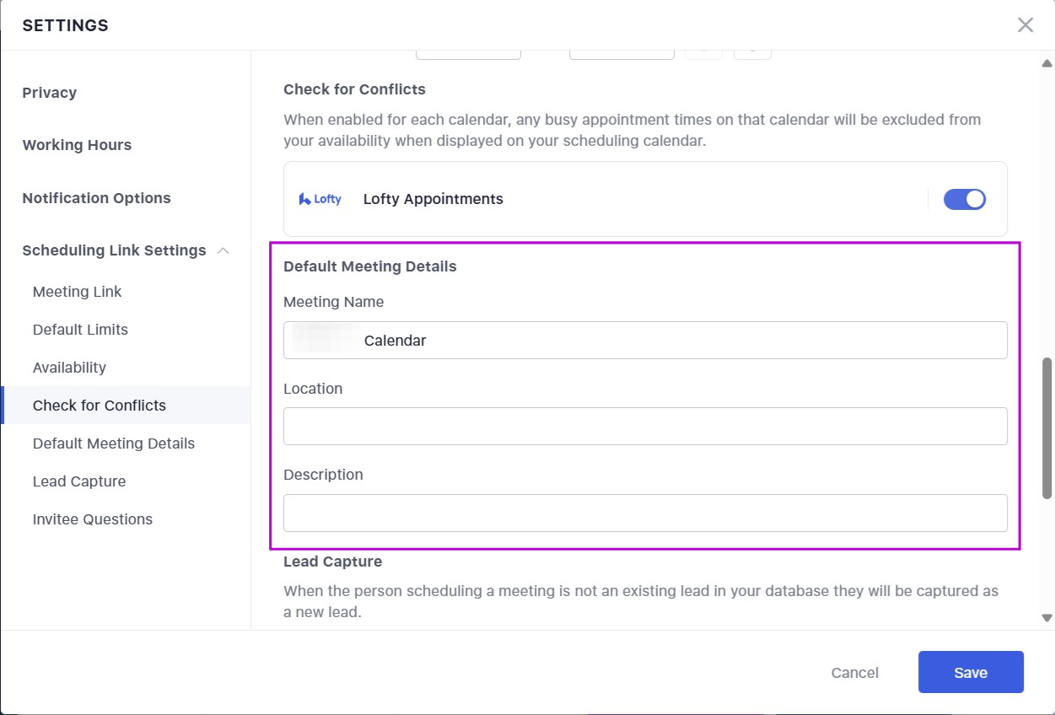Screen dimensions: 1055x715
Task: Jump to the Meeting Link subsection
Action: (x=78, y=292)
